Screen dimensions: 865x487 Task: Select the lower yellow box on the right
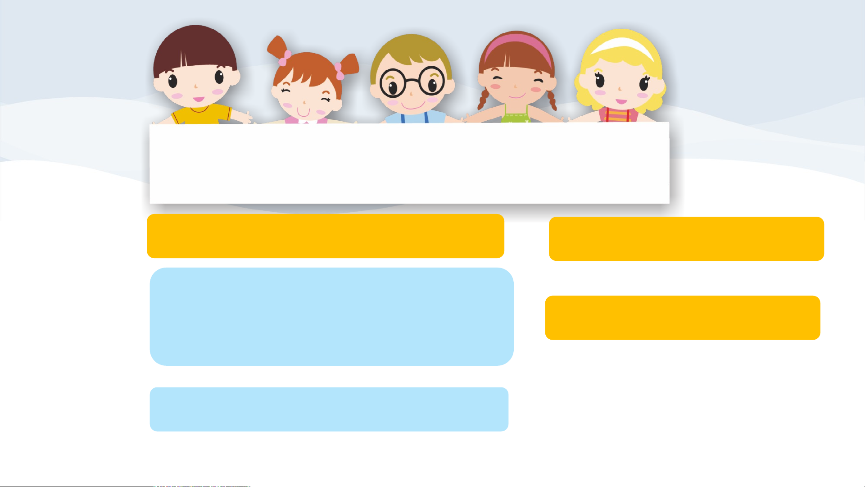[683, 318]
